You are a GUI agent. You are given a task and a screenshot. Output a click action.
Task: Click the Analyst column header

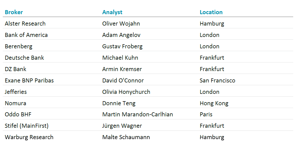112,12
